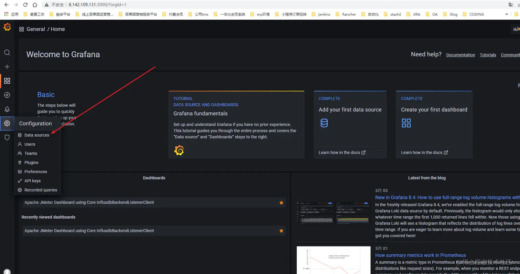Viewport: 520px width, 274px height.
Task: Select Plugins in the Configuration menu
Action: pyautogui.click(x=31, y=162)
